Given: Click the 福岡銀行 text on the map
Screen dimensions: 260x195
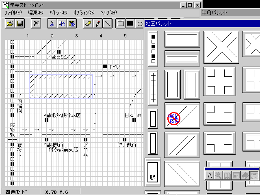Looking at the screenshot, I should (x=54, y=145).
